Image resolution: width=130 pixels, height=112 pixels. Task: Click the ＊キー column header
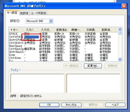(16, 30)
